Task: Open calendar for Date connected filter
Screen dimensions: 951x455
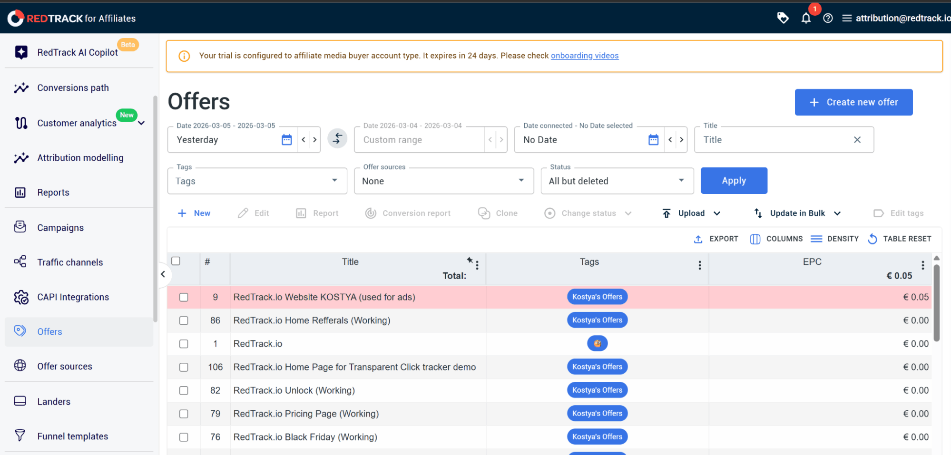Action: [654, 139]
